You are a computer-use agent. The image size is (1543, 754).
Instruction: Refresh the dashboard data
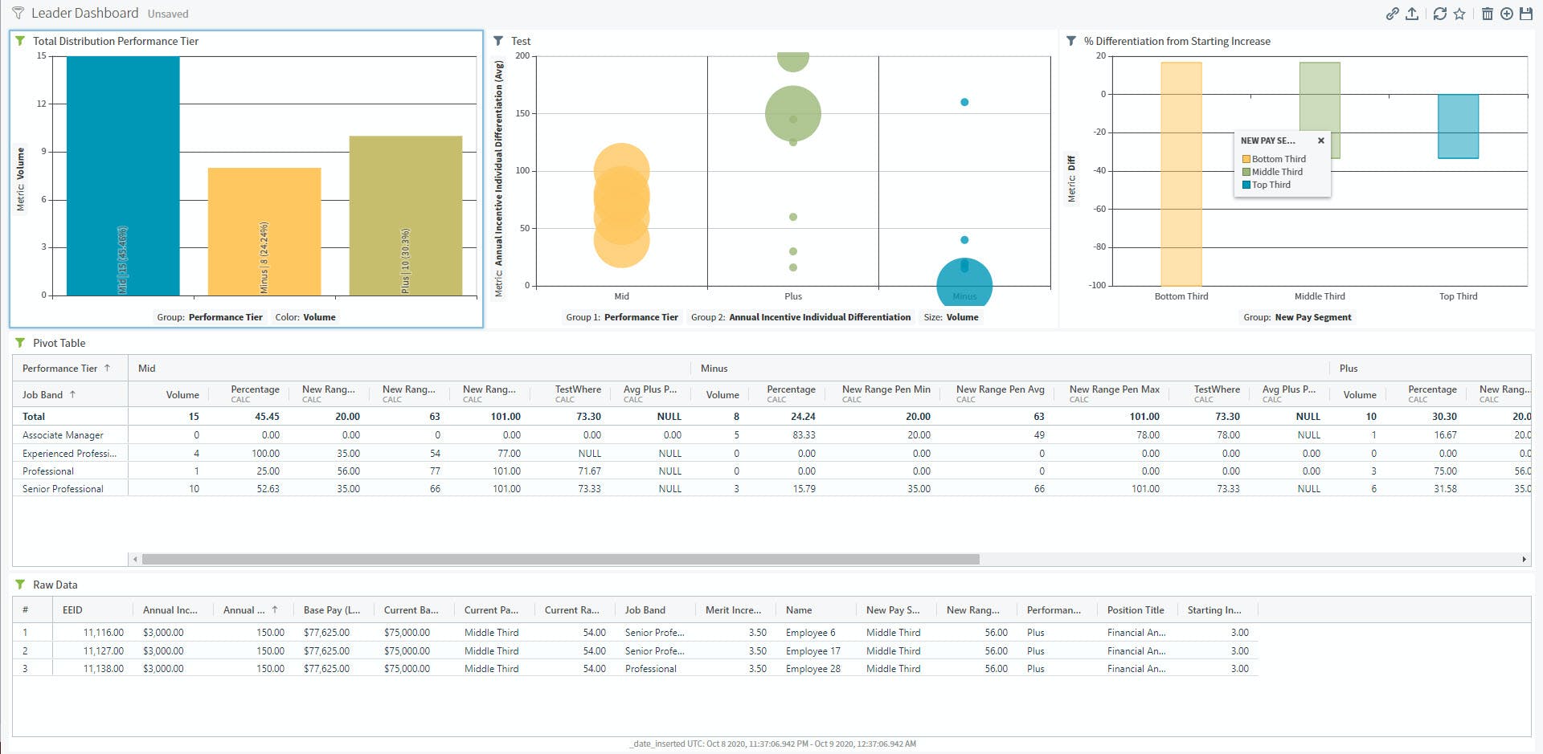point(1440,14)
